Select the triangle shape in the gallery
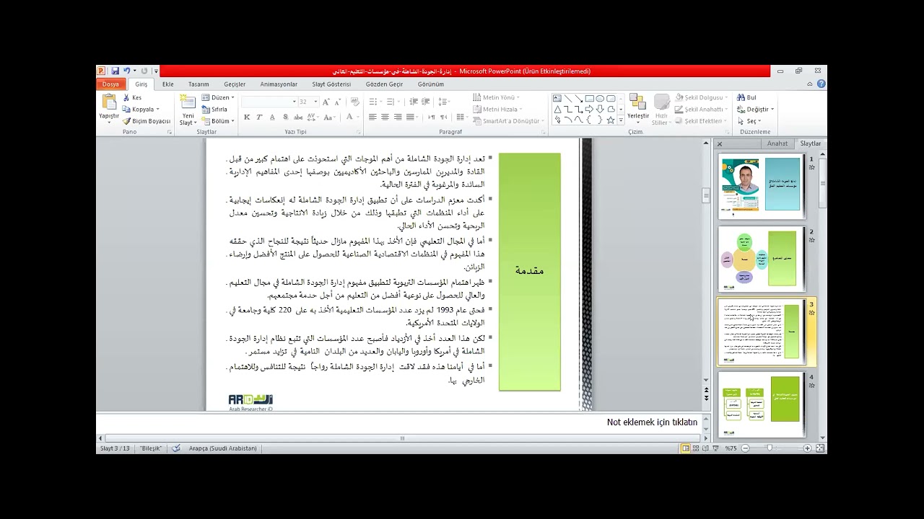This screenshot has width=924, height=519. 557,109
